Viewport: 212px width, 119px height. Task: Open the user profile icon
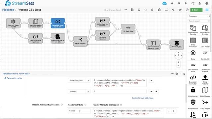click(x=199, y=3)
